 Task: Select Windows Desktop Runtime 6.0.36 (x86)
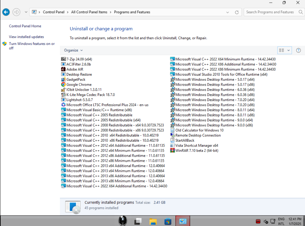(212, 94)
